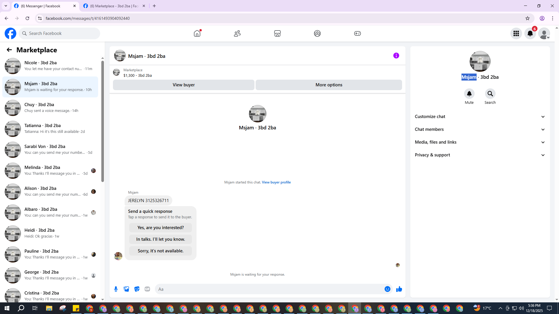Viewport: 559px width, 314px height.
Task: Click the Facebook logo
Action: [x=10, y=33]
